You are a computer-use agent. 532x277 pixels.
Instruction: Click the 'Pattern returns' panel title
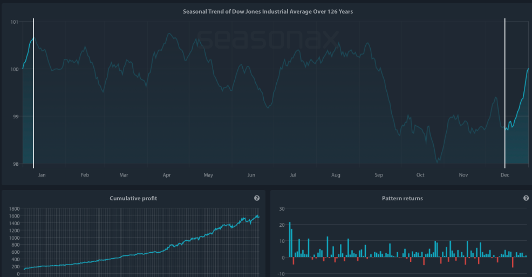point(403,198)
